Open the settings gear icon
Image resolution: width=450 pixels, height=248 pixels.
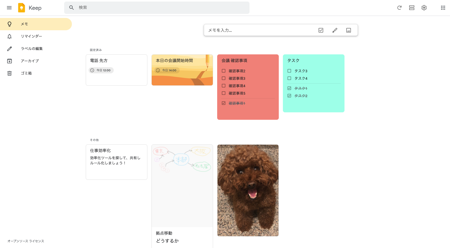(424, 8)
